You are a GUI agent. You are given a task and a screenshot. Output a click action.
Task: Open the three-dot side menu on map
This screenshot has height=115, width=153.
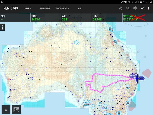[x=3, y=27]
